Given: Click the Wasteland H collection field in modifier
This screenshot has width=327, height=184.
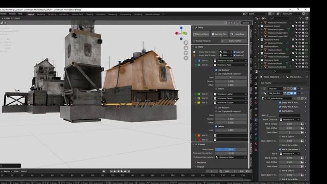Looking at the screenshot, I should tap(290, 120).
